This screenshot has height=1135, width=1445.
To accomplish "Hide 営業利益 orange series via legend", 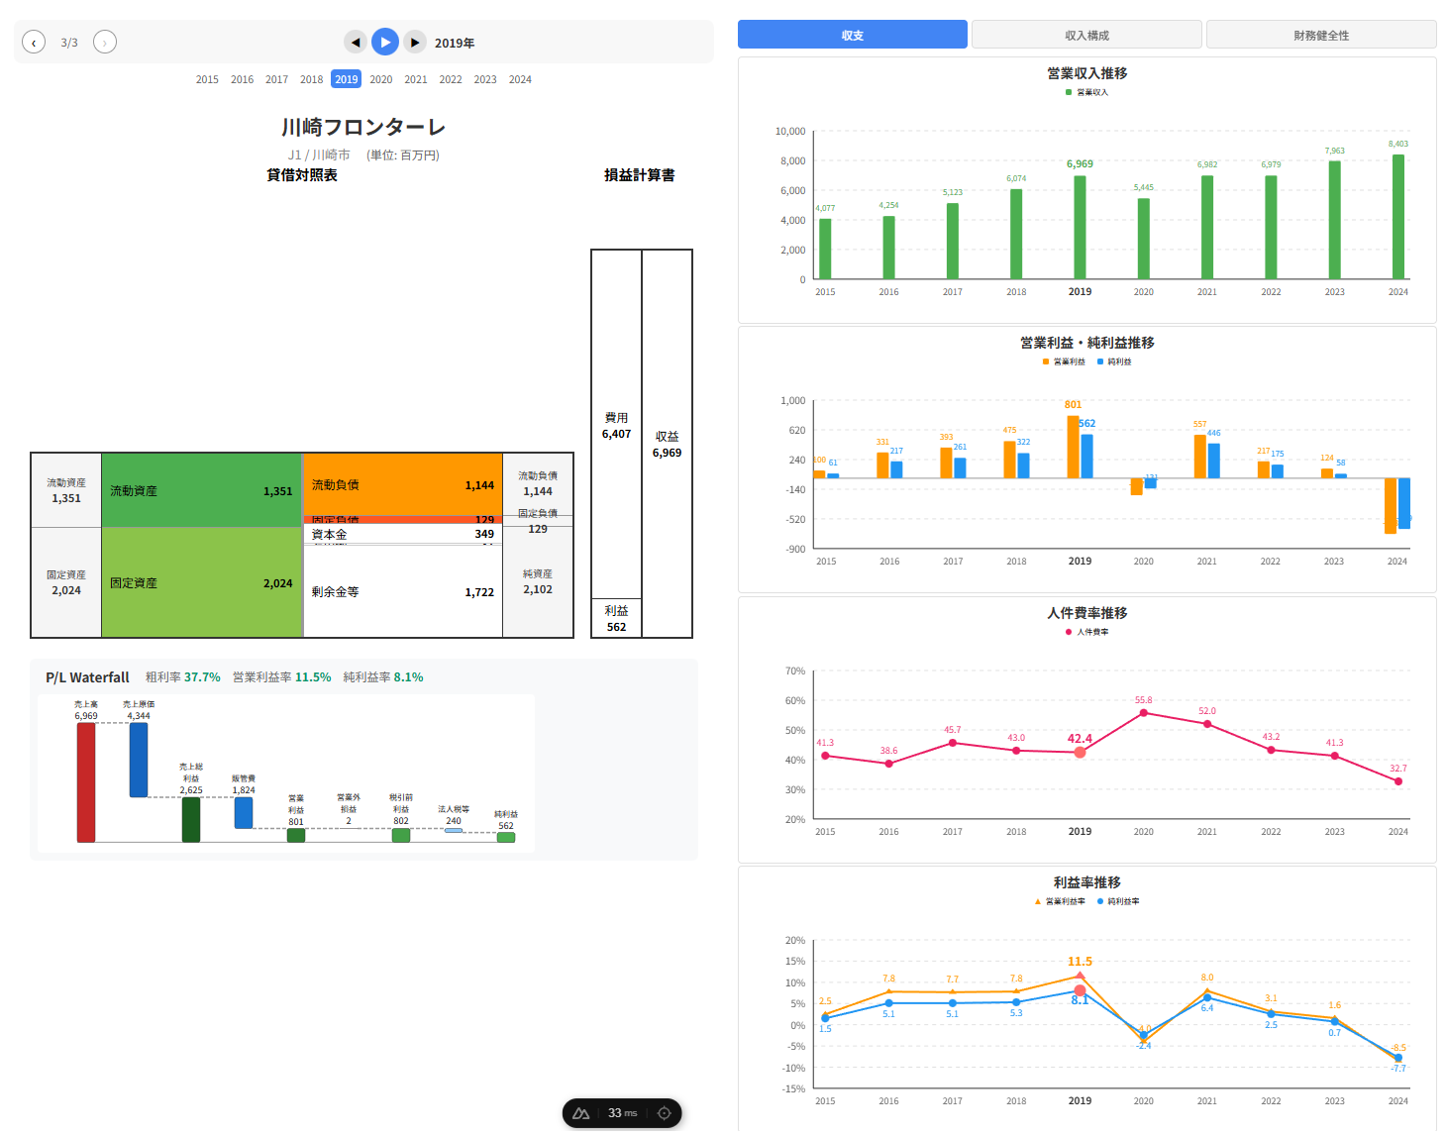I will coord(1064,361).
